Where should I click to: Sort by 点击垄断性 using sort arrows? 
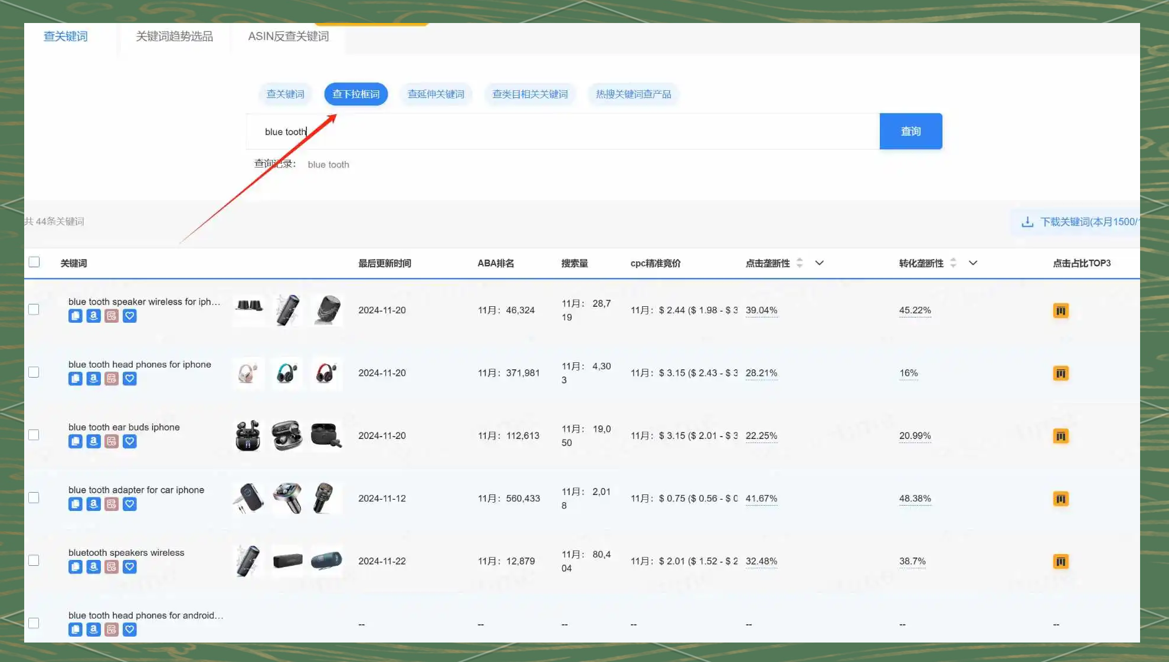(x=800, y=263)
